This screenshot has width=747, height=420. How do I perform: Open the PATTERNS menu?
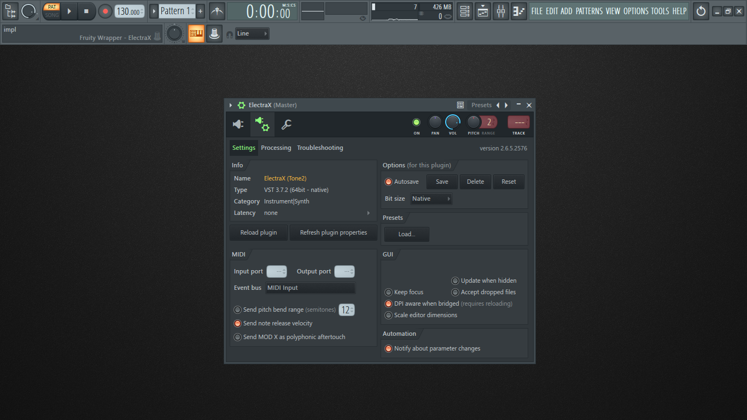click(x=590, y=11)
